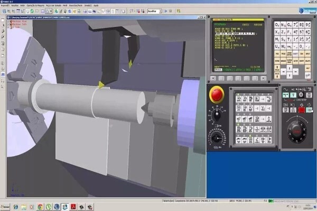Viewport: 317px width, 211px height.
Task: Adjust the spindle override rotary knob
Action: (217, 114)
